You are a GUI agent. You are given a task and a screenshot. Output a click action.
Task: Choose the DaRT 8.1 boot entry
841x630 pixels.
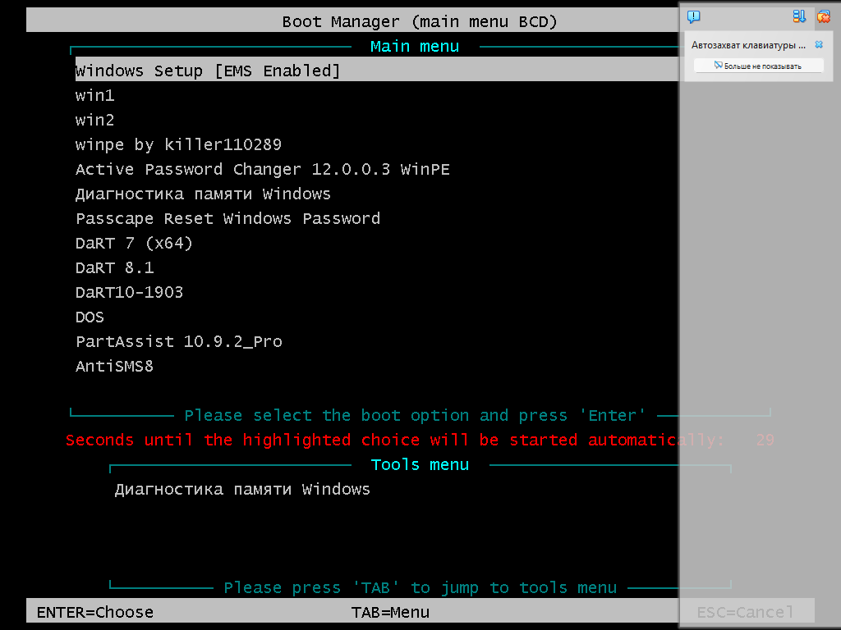tap(114, 267)
